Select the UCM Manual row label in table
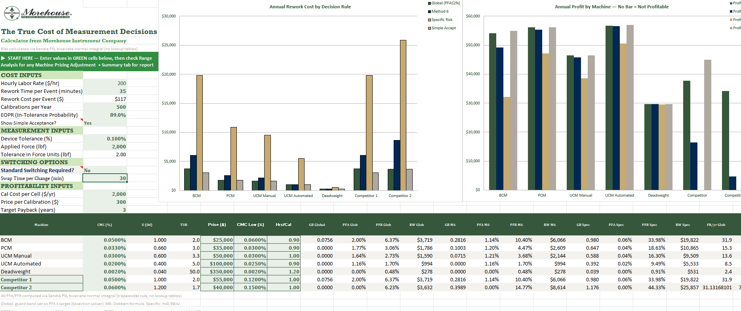 click(42, 256)
